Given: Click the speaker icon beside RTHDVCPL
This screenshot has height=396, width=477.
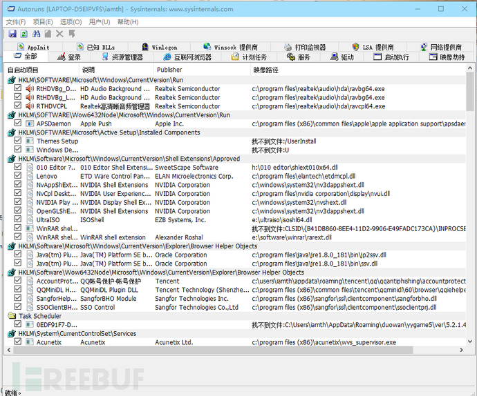Looking at the screenshot, I should 30,106.
